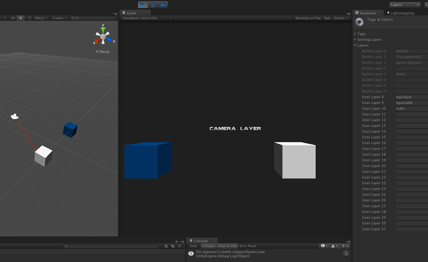
Task: Toggle scene audio speaker icon
Action: click(29, 18)
